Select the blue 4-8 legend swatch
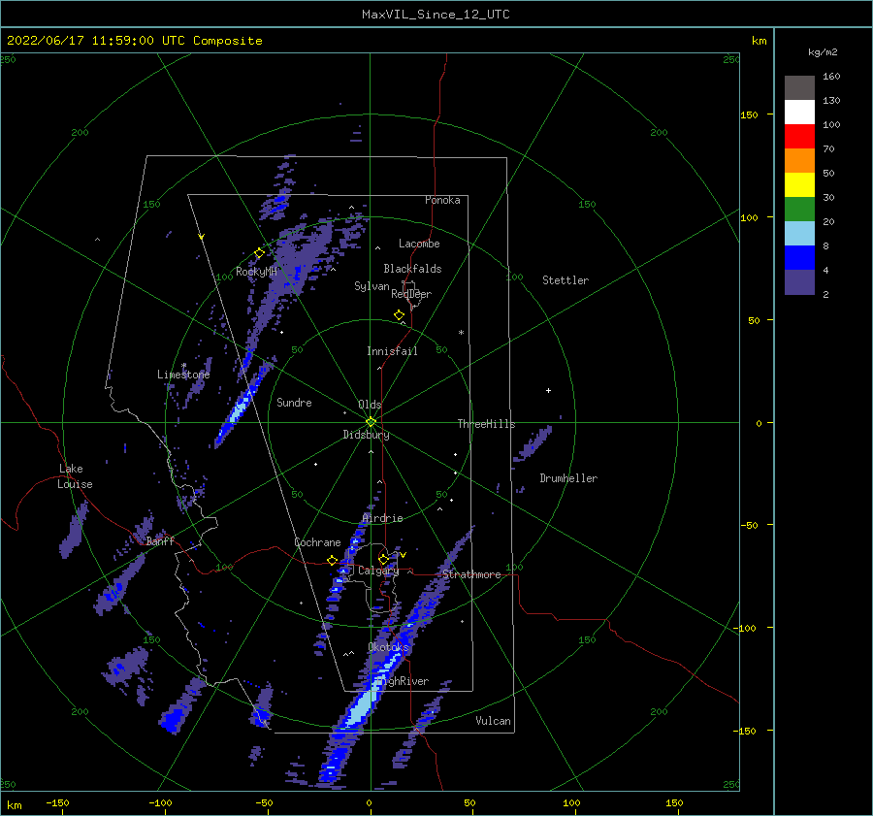The image size is (873, 816). pyautogui.click(x=799, y=258)
